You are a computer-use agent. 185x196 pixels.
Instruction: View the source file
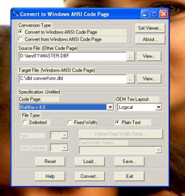(x=149, y=56)
